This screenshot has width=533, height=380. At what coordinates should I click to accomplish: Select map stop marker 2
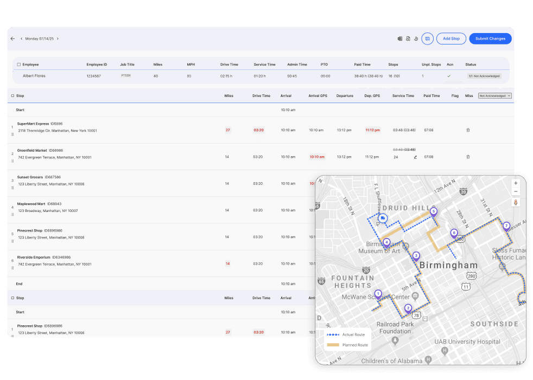point(408,308)
